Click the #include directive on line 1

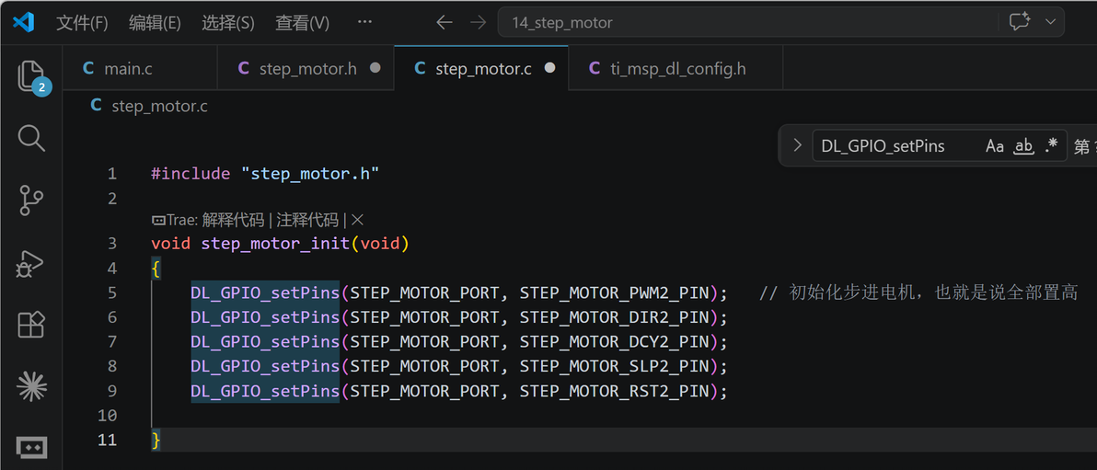pyautogui.click(x=191, y=174)
